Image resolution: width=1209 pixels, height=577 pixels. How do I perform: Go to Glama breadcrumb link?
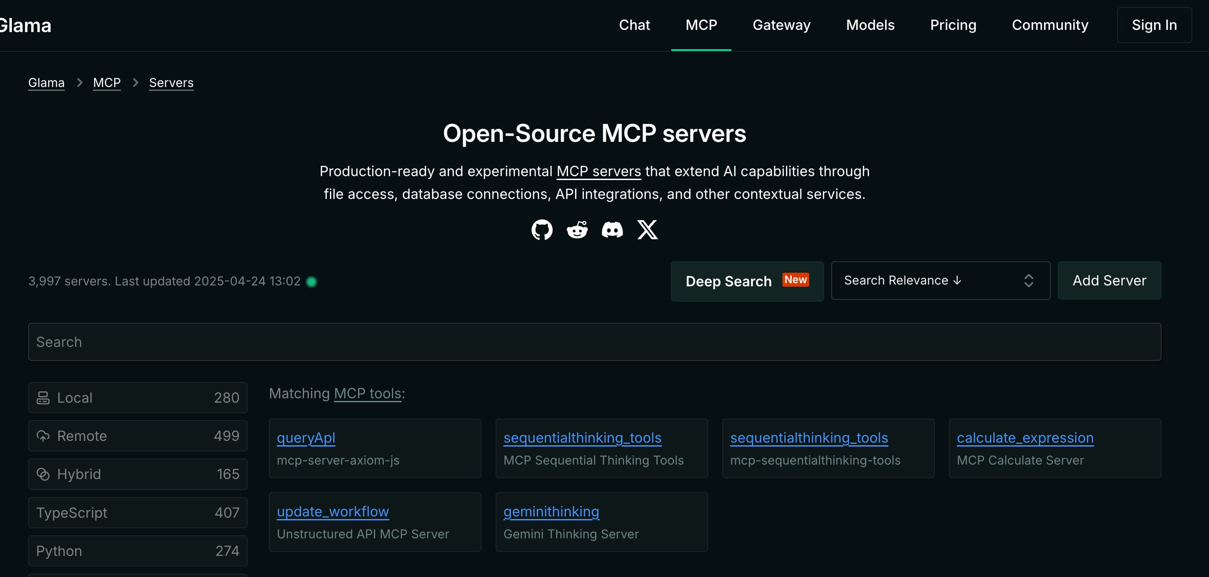coord(46,83)
